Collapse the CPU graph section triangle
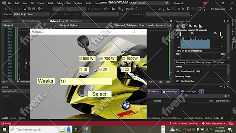 click(176, 51)
